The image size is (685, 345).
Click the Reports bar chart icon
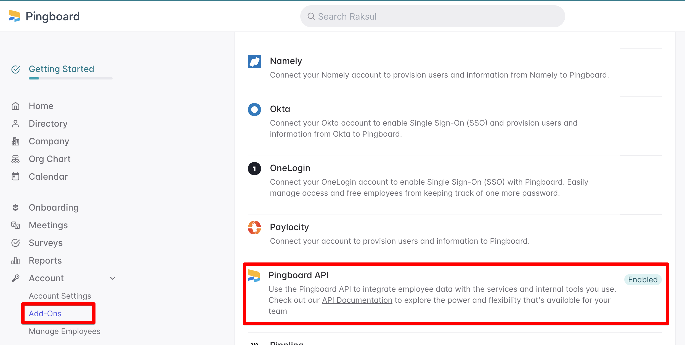(x=15, y=261)
